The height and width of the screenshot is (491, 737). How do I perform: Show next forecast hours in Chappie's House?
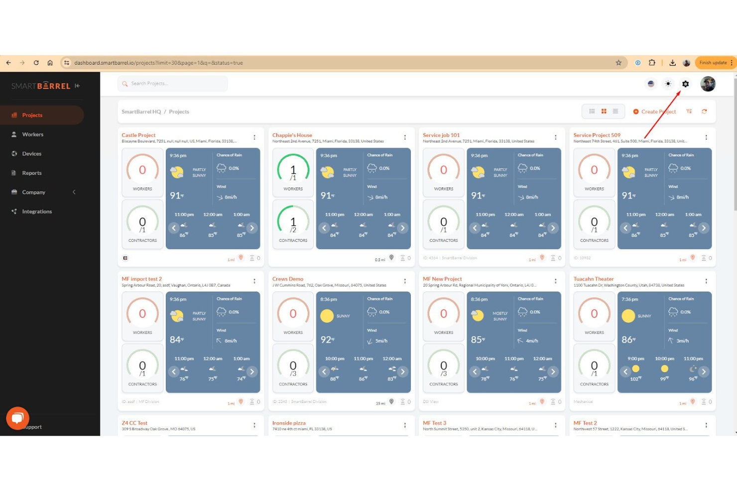pos(402,228)
